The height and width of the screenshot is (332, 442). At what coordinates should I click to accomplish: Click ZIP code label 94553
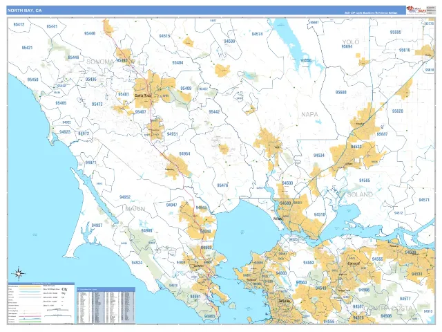click(x=309, y=263)
